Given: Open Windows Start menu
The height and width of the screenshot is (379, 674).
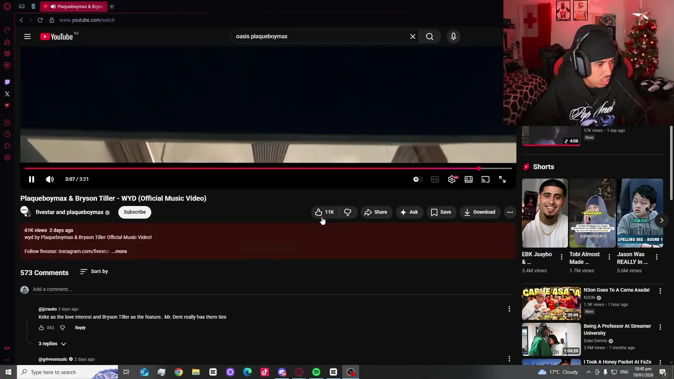Looking at the screenshot, I should (8, 372).
